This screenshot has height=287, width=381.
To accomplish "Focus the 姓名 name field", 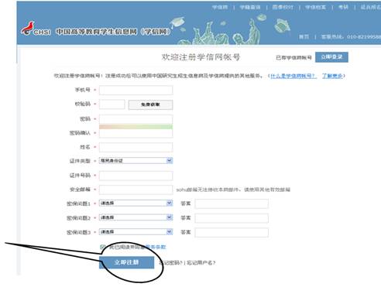I will tap(136, 147).
